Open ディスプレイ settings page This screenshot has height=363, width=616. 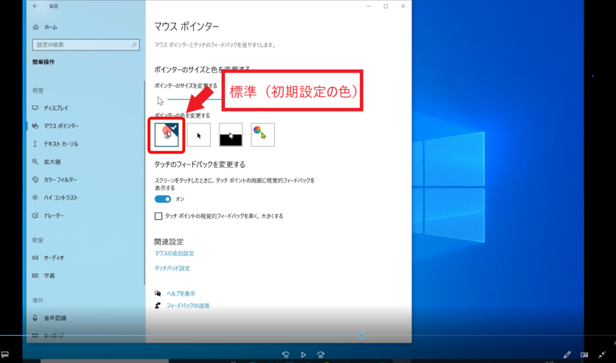[x=55, y=108]
